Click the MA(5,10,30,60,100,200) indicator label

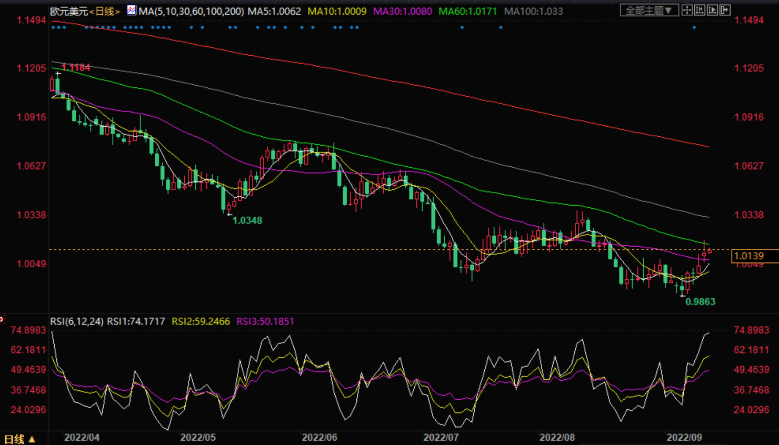point(191,11)
